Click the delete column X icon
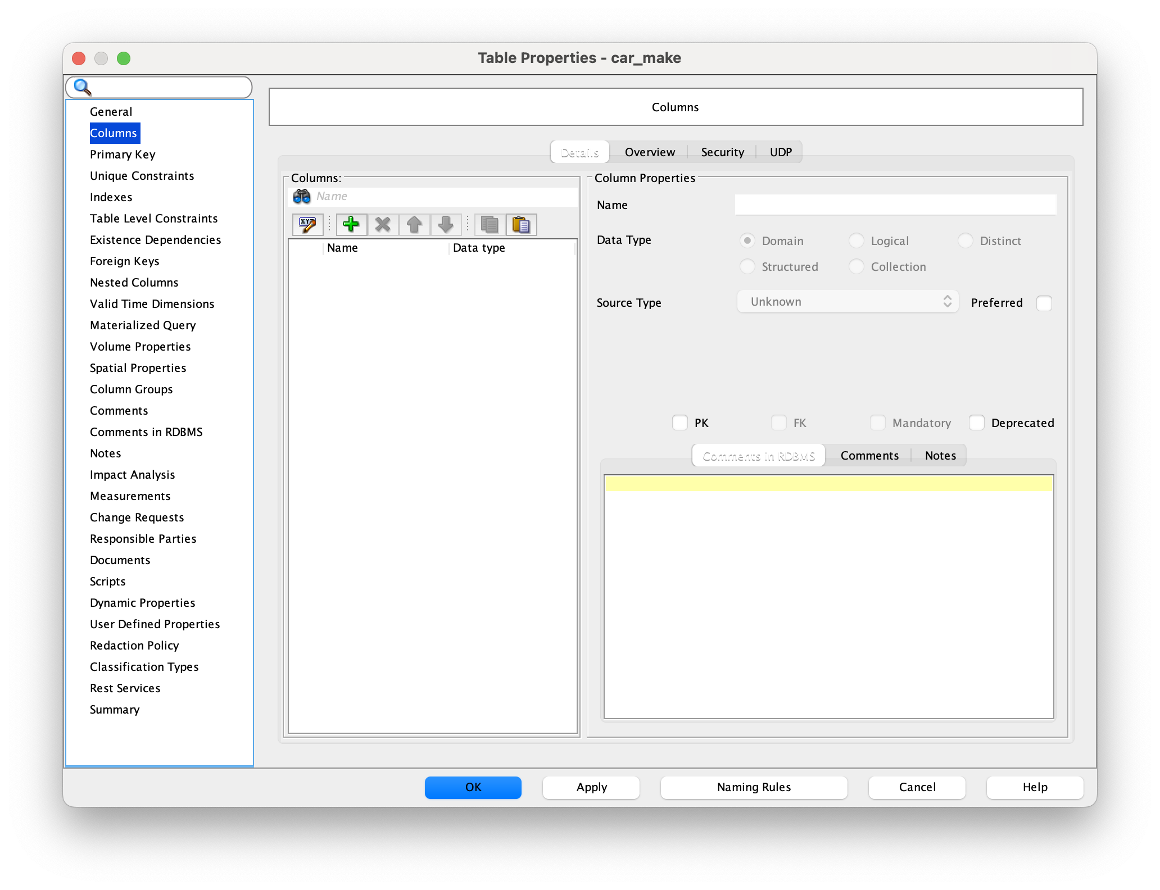1160x890 pixels. pyautogui.click(x=383, y=225)
